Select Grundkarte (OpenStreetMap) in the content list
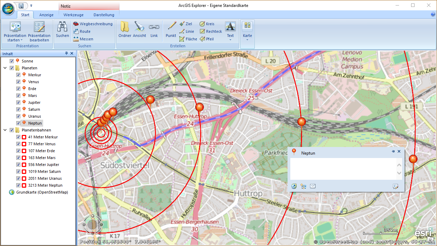 (42, 192)
